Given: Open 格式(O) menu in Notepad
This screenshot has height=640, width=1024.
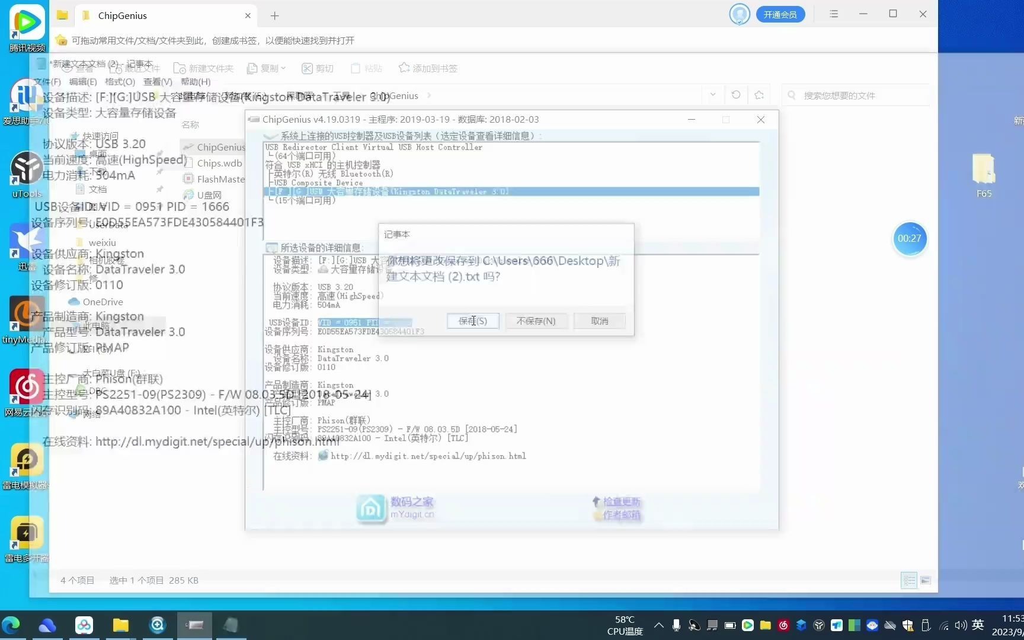Looking at the screenshot, I should tap(120, 81).
